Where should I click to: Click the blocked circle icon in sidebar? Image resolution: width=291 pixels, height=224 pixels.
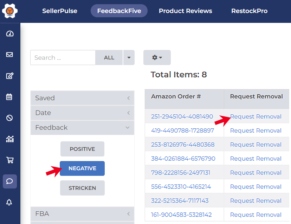click(10, 118)
